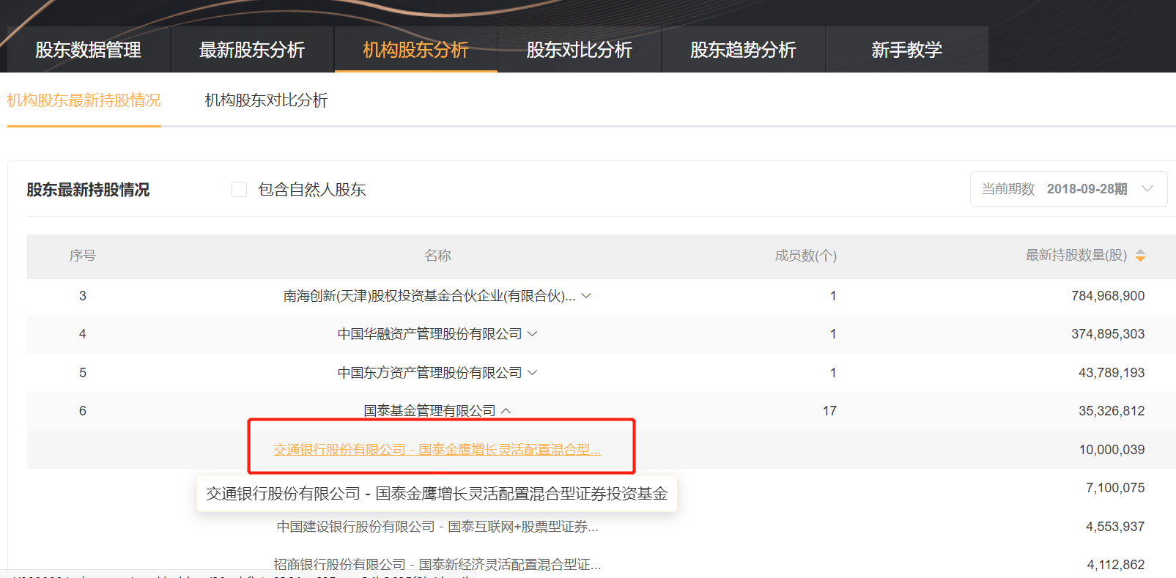
Task: Expand 中国华融资产管理股份有限公司 chevron
Action: [x=533, y=334]
